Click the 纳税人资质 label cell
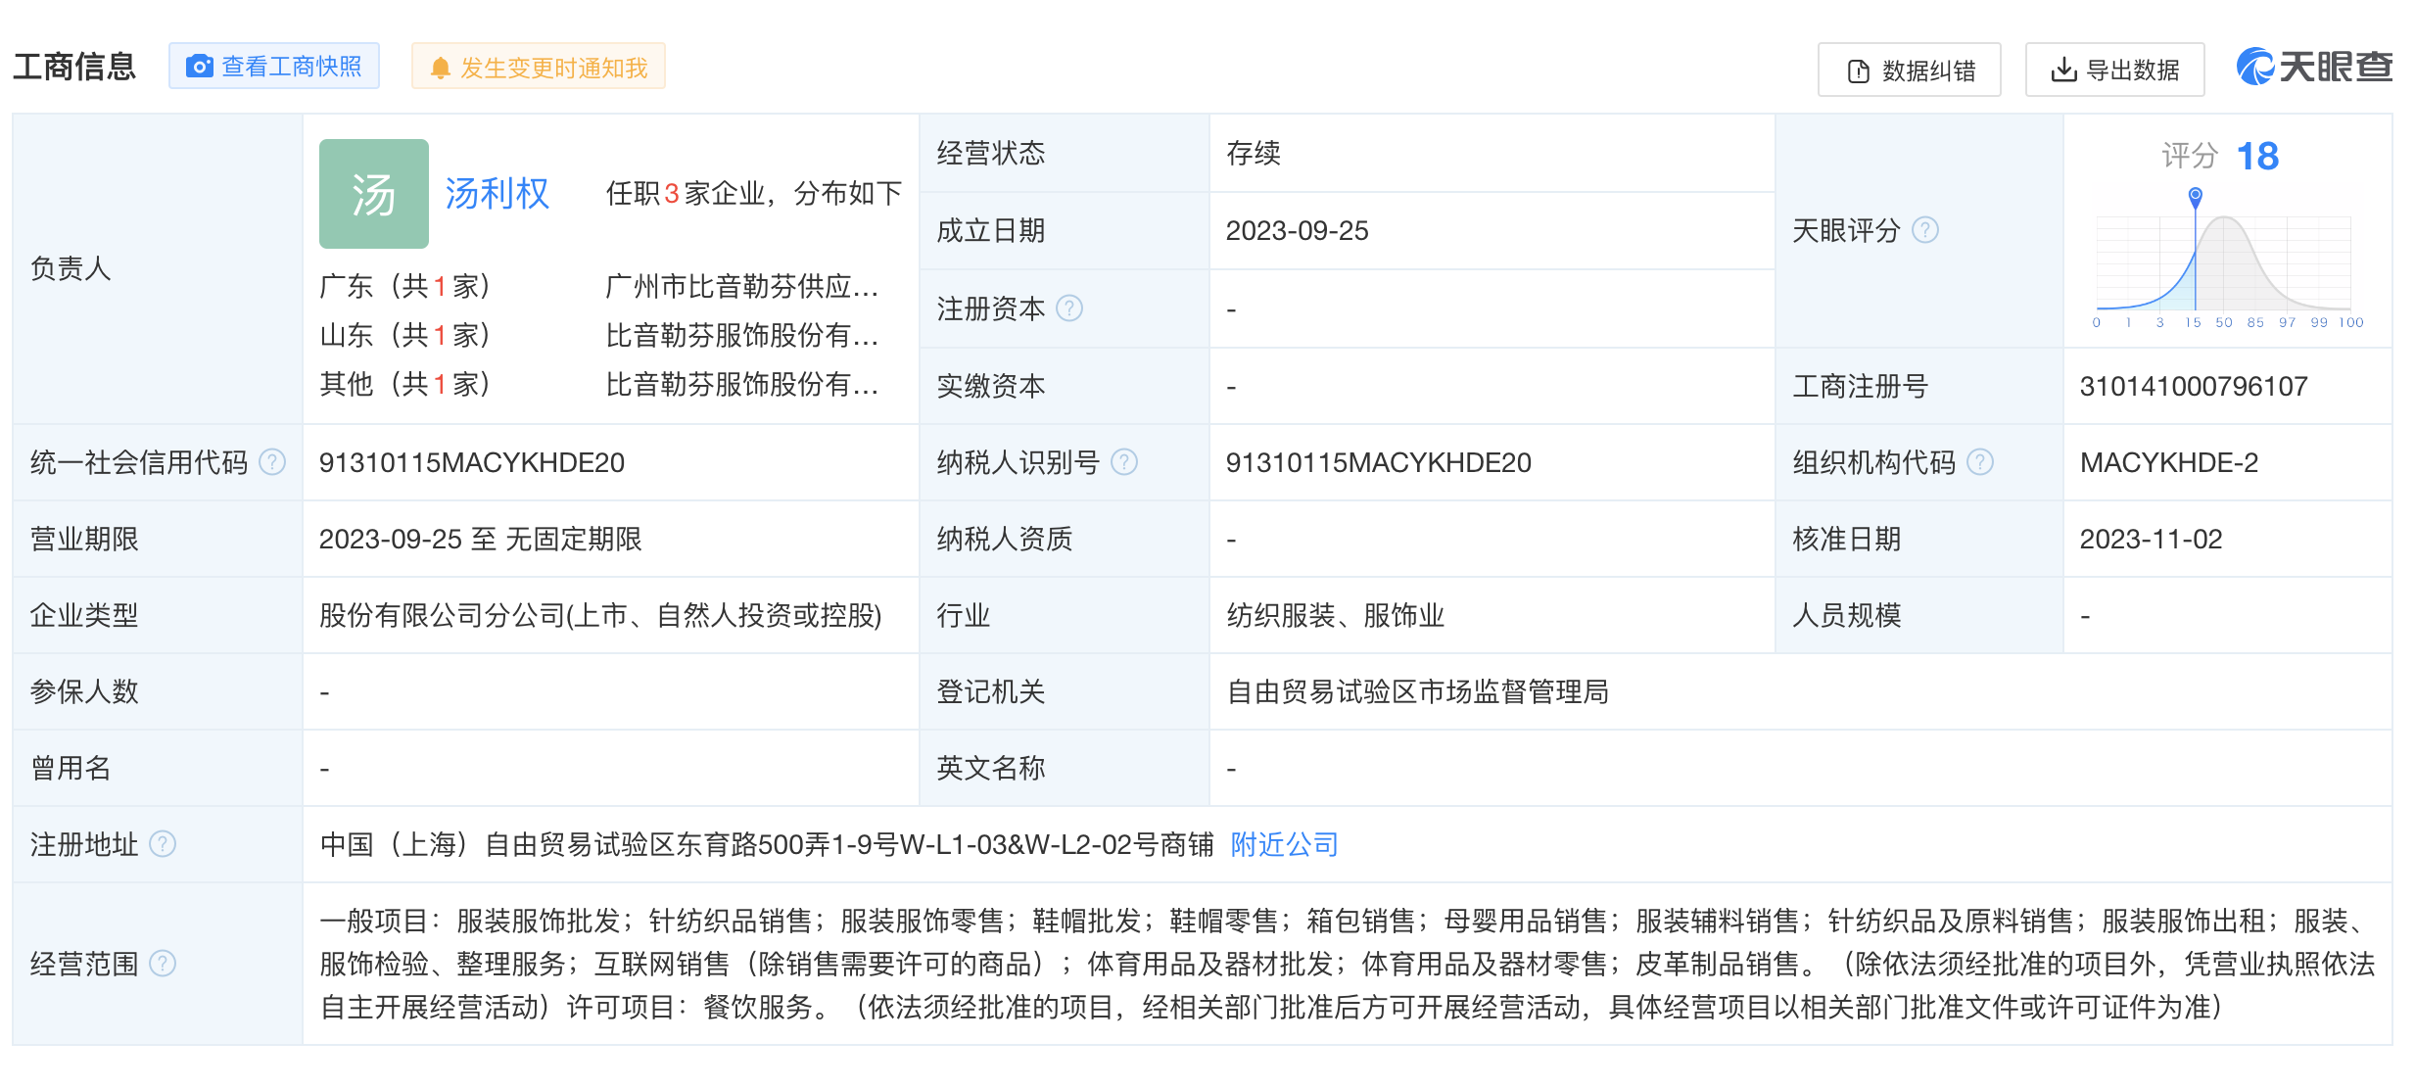Image resolution: width=2415 pixels, height=1089 pixels. [1065, 539]
